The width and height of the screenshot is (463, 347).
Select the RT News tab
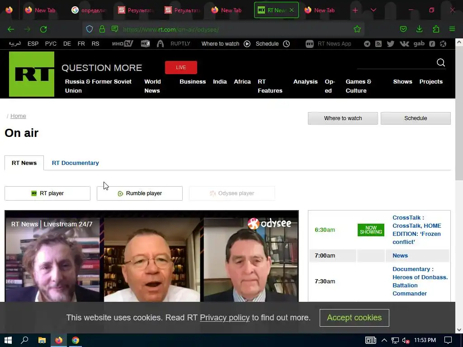click(24, 163)
